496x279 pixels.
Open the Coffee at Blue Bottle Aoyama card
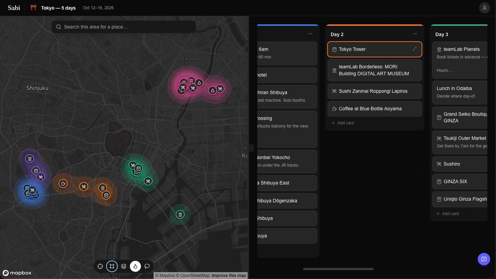point(375,109)
